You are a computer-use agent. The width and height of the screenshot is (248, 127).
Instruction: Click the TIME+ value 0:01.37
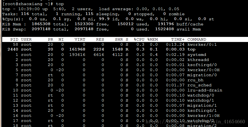[175, 85]
